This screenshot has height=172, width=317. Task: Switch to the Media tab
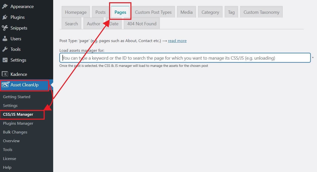coord(187,12)
